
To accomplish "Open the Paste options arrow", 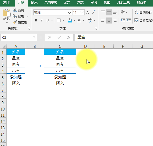I will (7, 23).
